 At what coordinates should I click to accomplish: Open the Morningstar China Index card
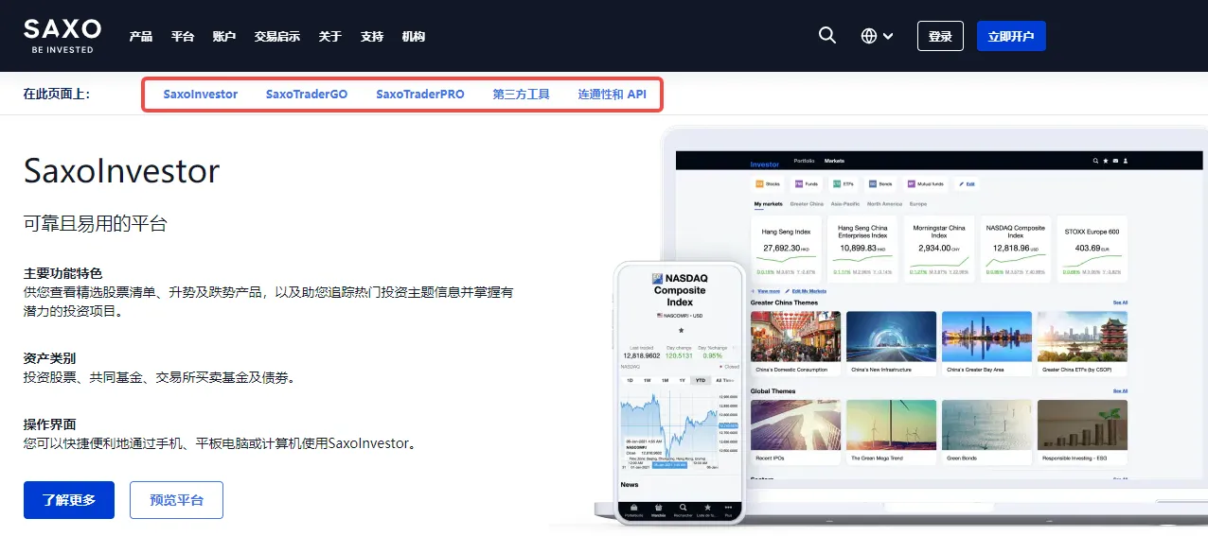click(938, 248)
